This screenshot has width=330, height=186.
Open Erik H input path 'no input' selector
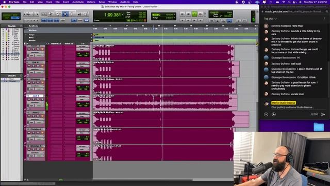click(x=82, y=63)
